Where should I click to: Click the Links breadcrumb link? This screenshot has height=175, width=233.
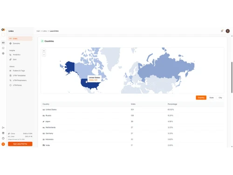point(45,31)
